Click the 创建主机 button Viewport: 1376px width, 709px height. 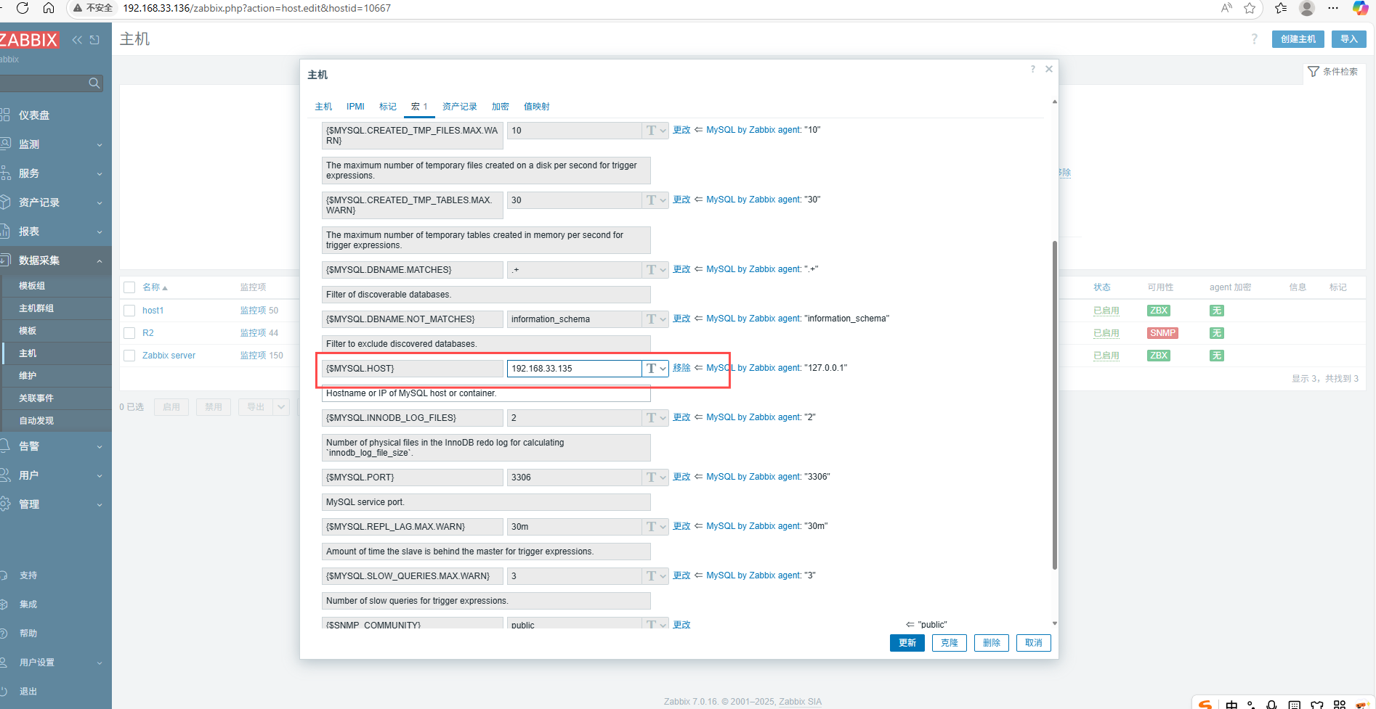tap(1298, 39)
